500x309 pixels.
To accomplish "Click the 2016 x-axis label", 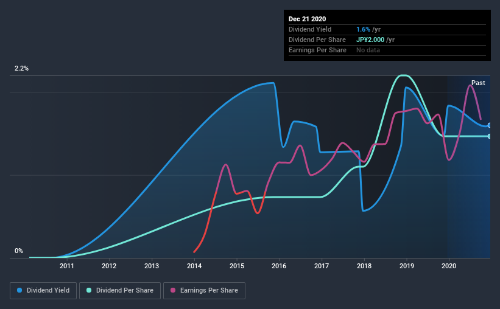I will coord(279,266).
